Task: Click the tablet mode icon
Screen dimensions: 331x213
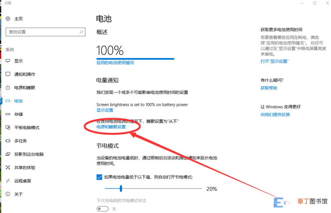Action: click(x=8, y=127)
